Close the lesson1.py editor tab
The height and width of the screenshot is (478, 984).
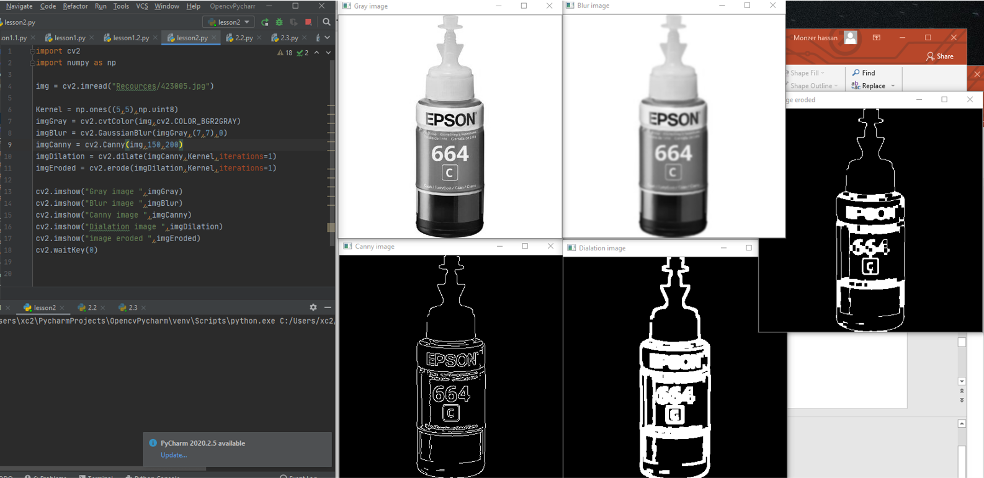92,38
